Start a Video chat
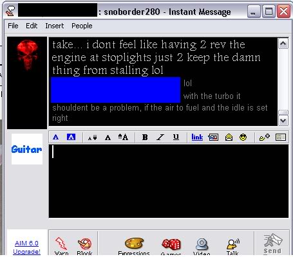Screen dimensions: 293x257 click(202, 246)
